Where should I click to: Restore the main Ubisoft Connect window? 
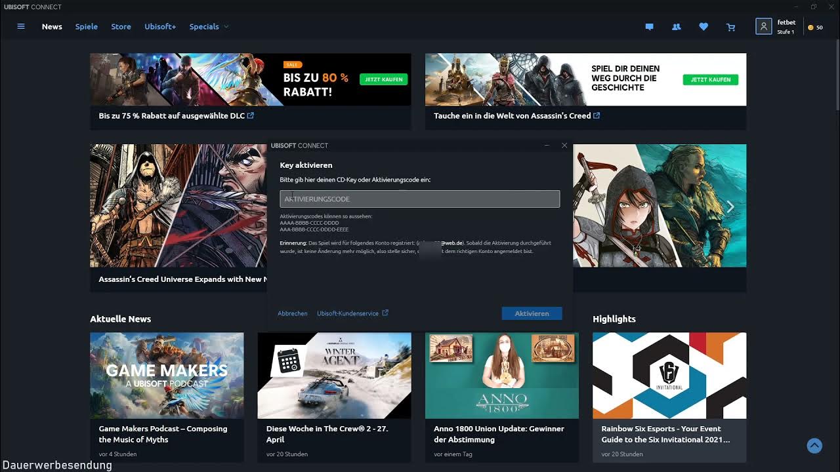tap(814, 7)
